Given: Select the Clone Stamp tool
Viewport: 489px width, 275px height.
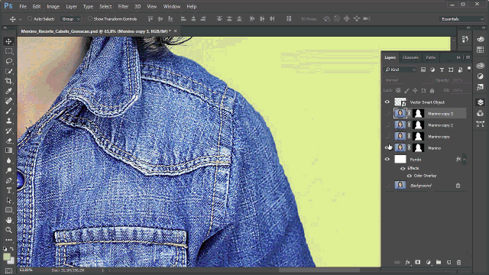Looking at the screenshot, I should click(x=8, y=121).
